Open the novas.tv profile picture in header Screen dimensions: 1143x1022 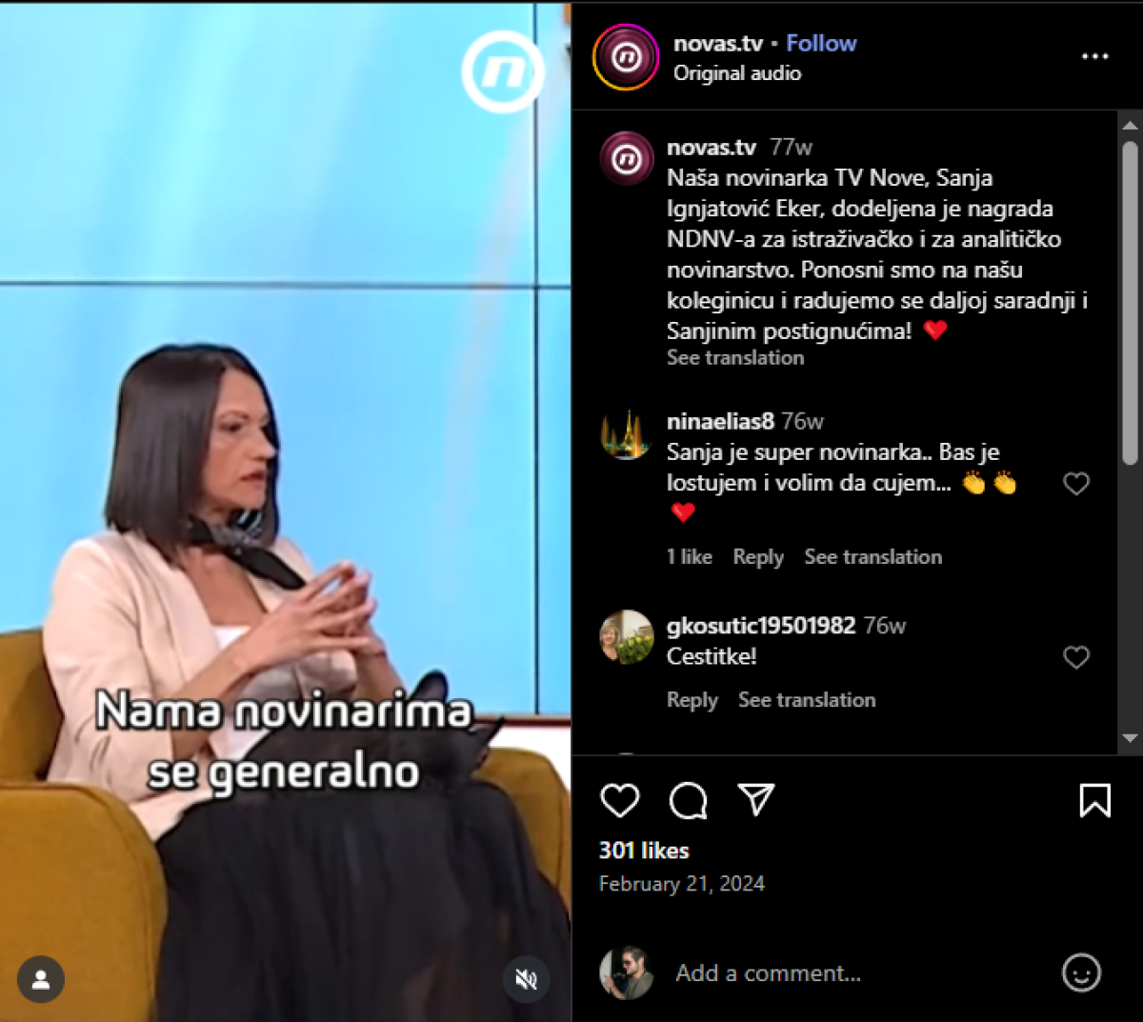pyautogui.click(x=626, y=57)
